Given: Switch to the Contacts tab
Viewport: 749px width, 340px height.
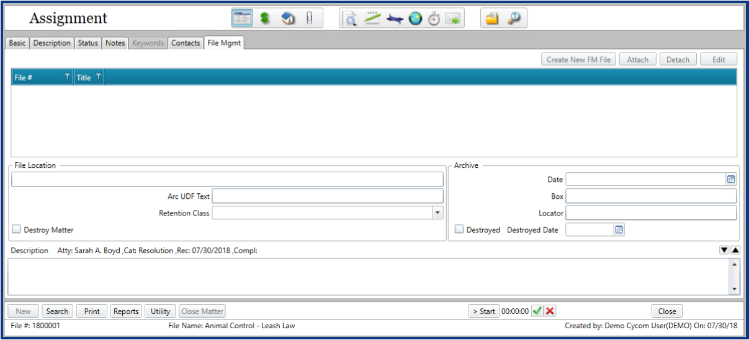Looking at the screenshot, I should (186, 43).
